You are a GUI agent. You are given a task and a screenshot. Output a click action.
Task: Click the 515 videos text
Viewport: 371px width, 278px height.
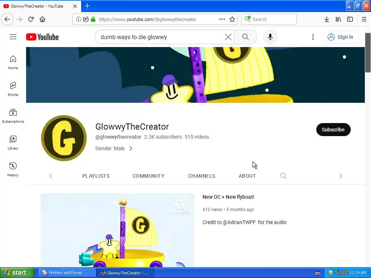tap(197, 137)
